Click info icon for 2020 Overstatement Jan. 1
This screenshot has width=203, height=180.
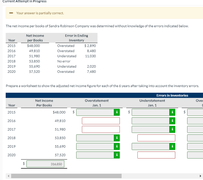click(117, 155)
